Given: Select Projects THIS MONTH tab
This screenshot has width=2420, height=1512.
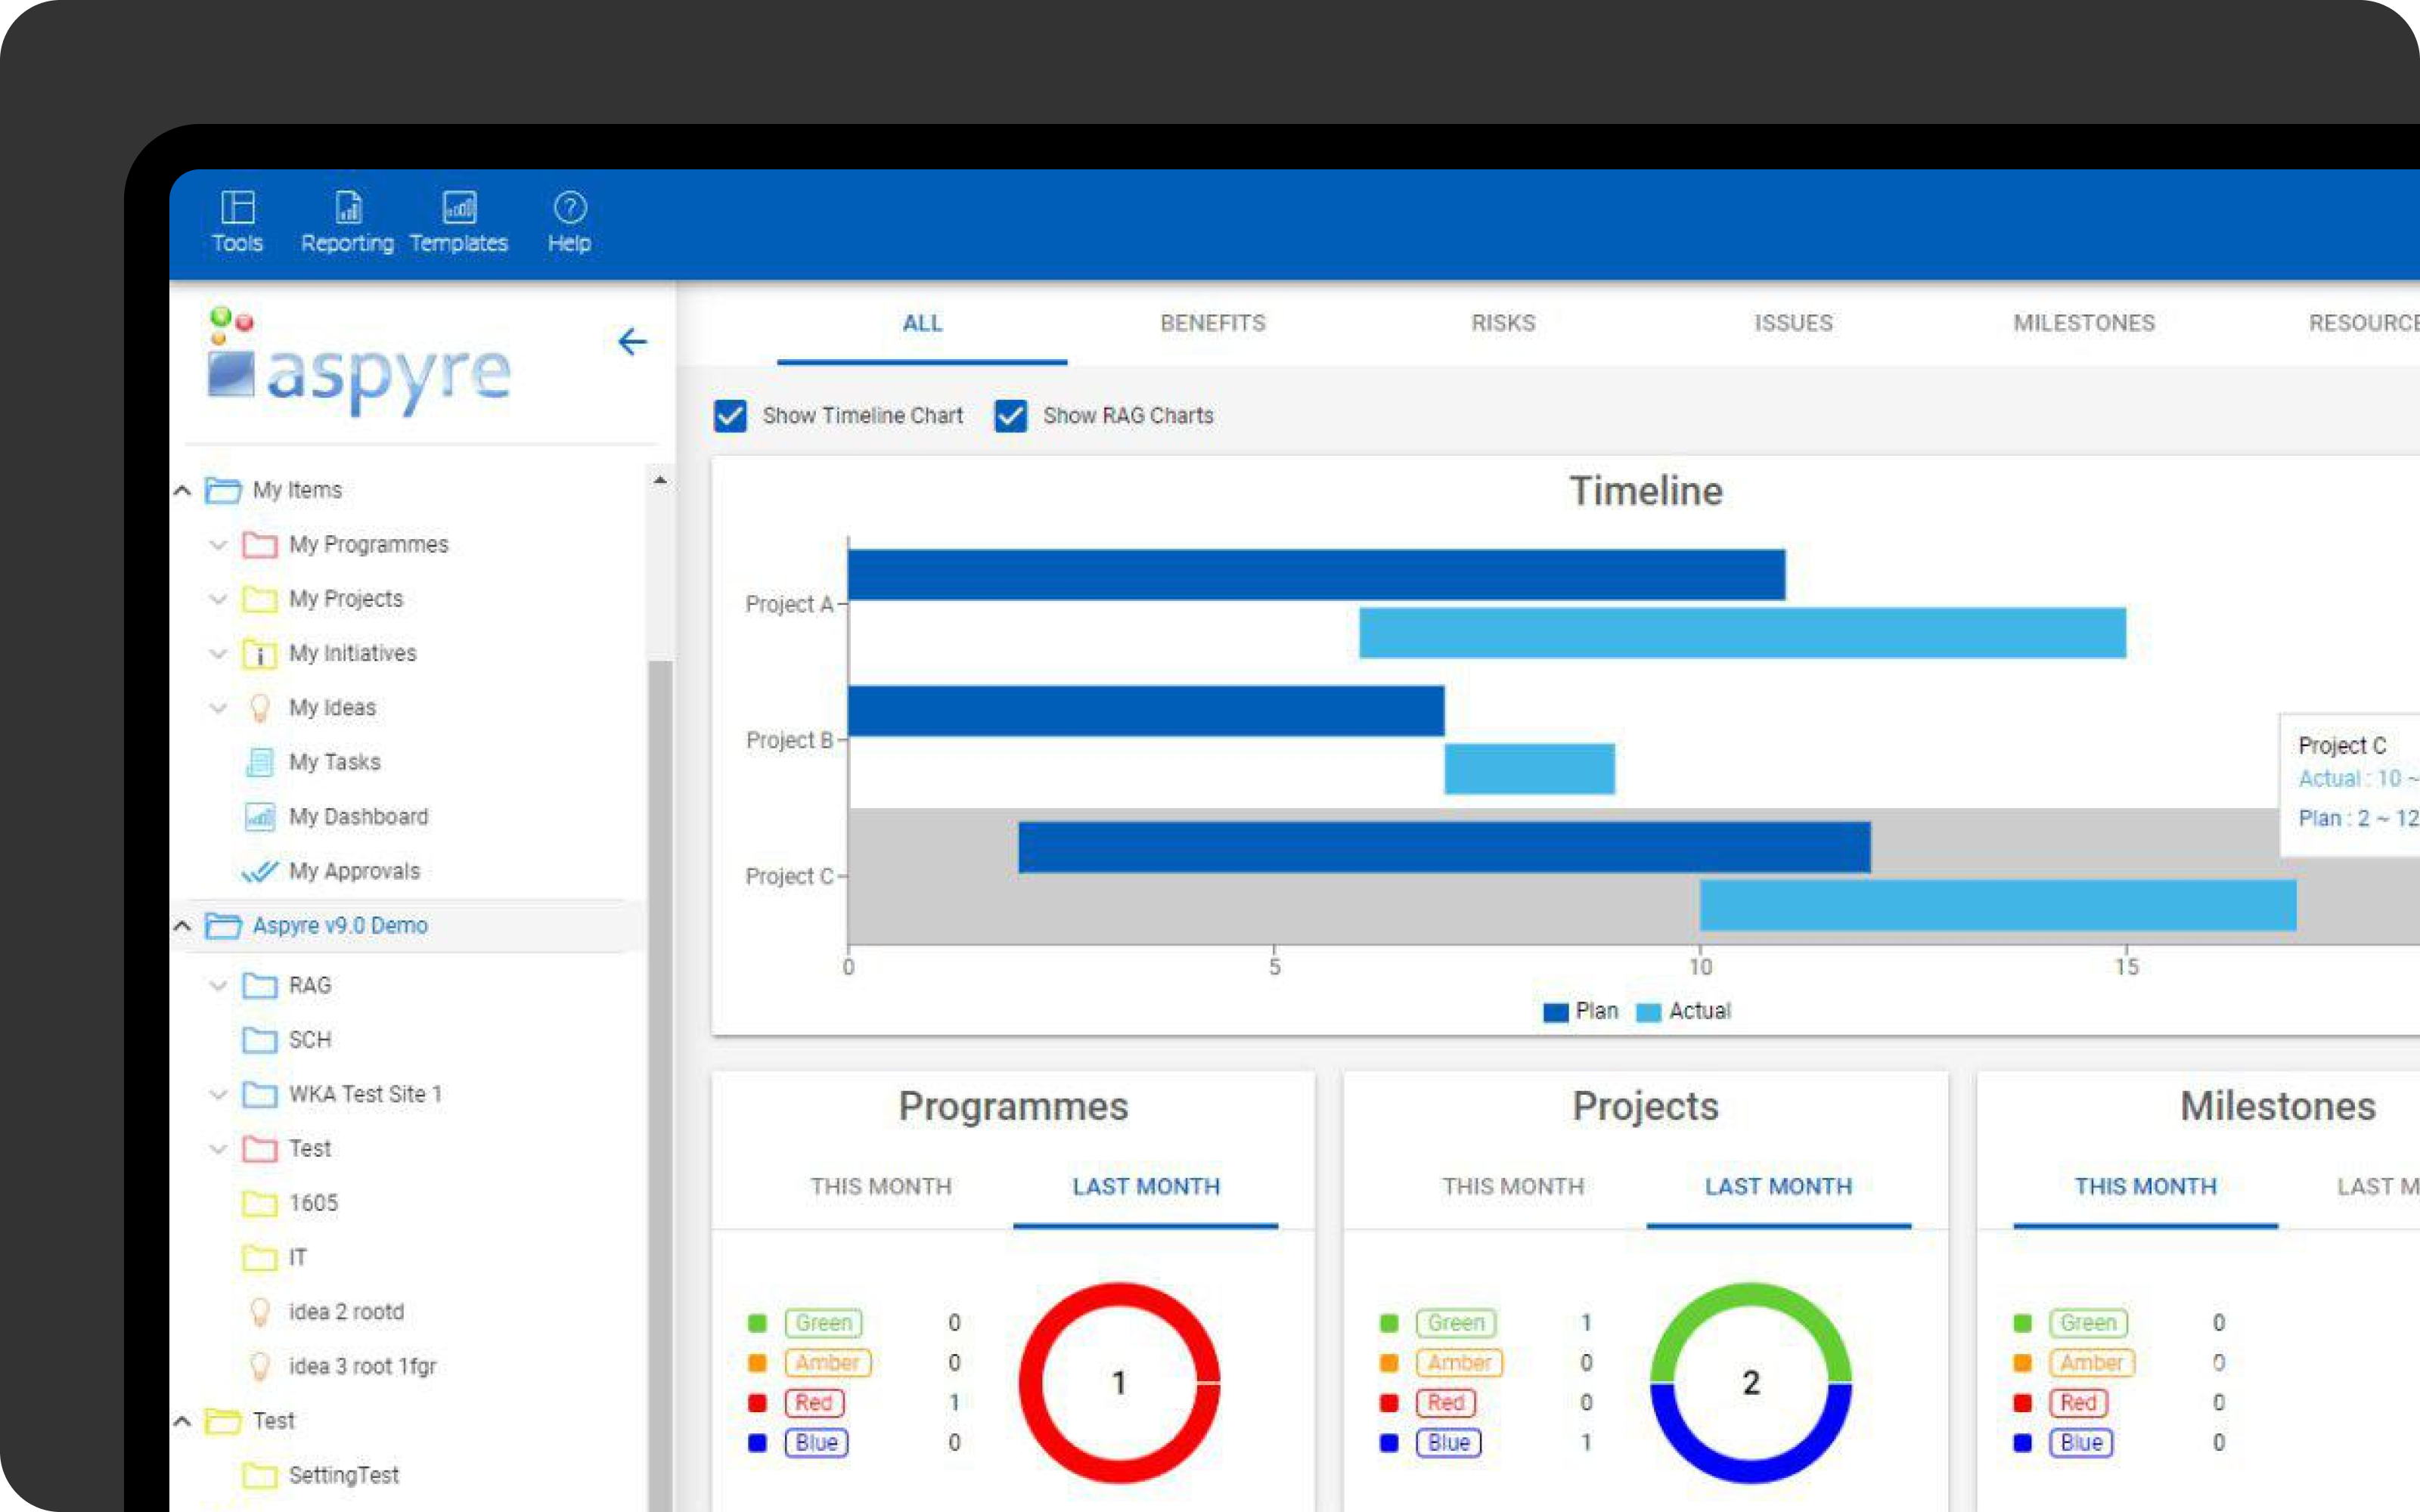Looking at the screenshot, I should click(x=1513, y=1187).
